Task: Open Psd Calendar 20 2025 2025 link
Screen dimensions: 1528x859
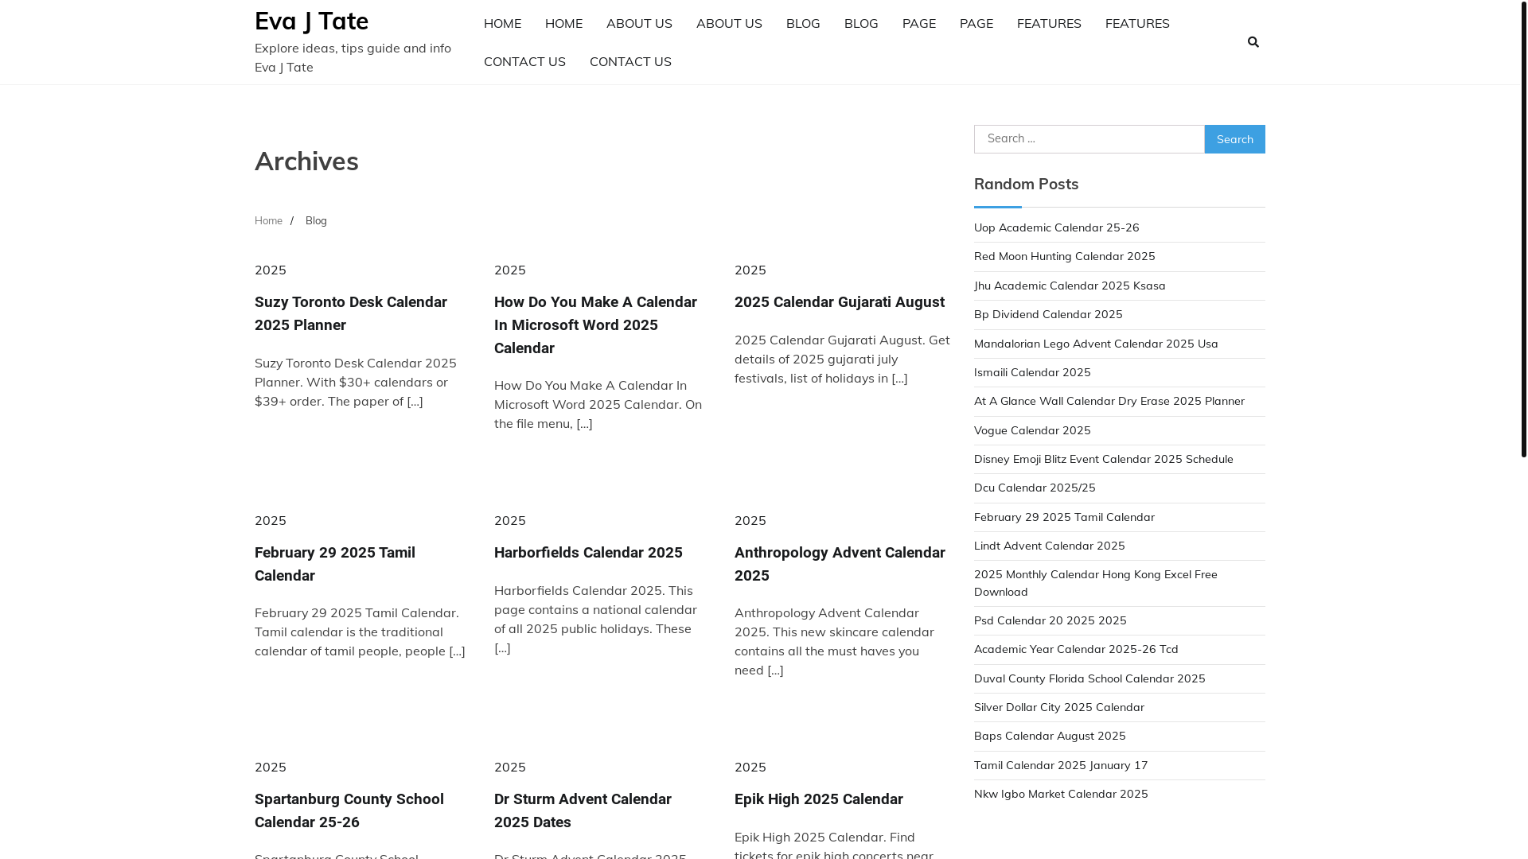Action: pyautogui.click(x=1050, y=620)
